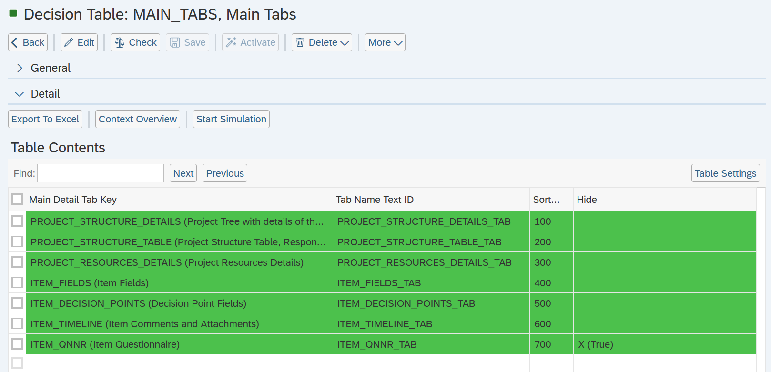
Task: Tick the select-all checkbox in table header
Action: [x=17, y=199]
